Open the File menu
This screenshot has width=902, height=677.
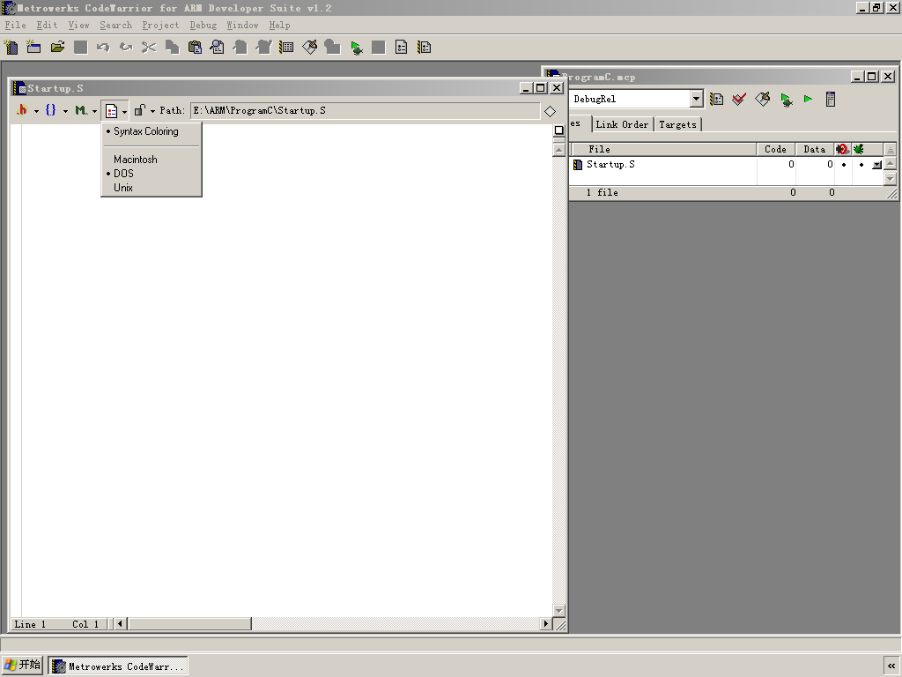click(x=16, y=26)
